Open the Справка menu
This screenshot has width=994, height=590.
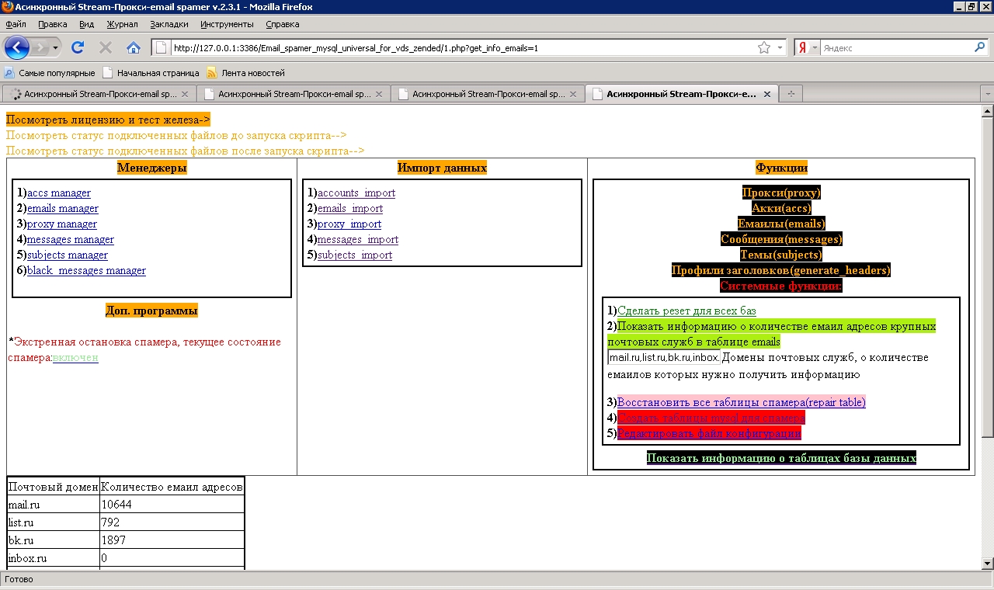282,24
